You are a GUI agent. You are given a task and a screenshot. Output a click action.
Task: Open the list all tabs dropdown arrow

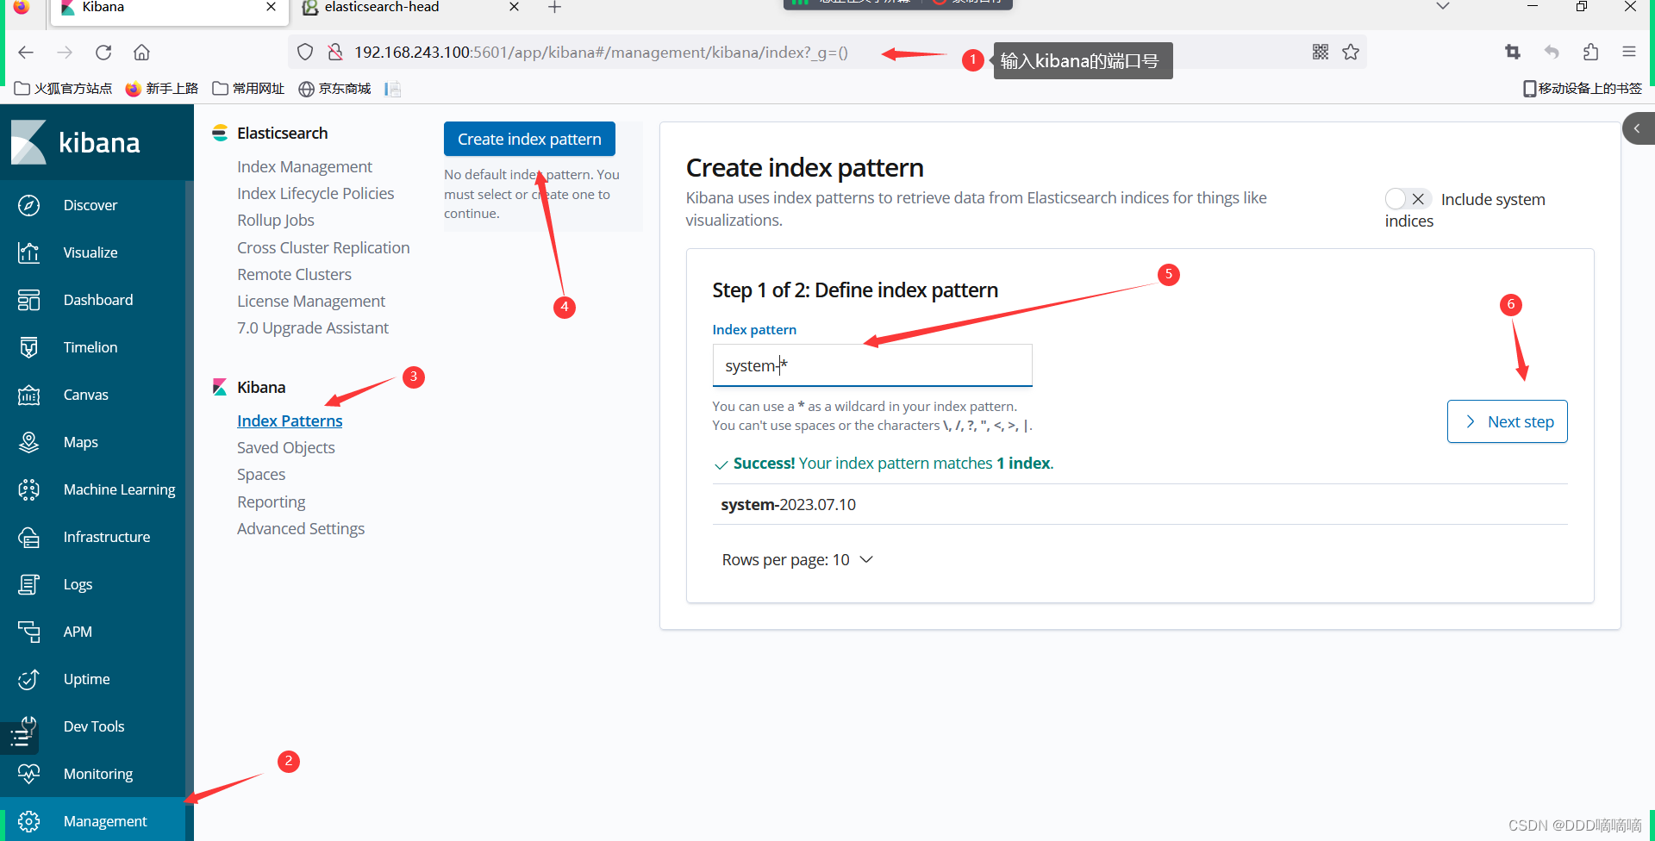[1443, 7]
